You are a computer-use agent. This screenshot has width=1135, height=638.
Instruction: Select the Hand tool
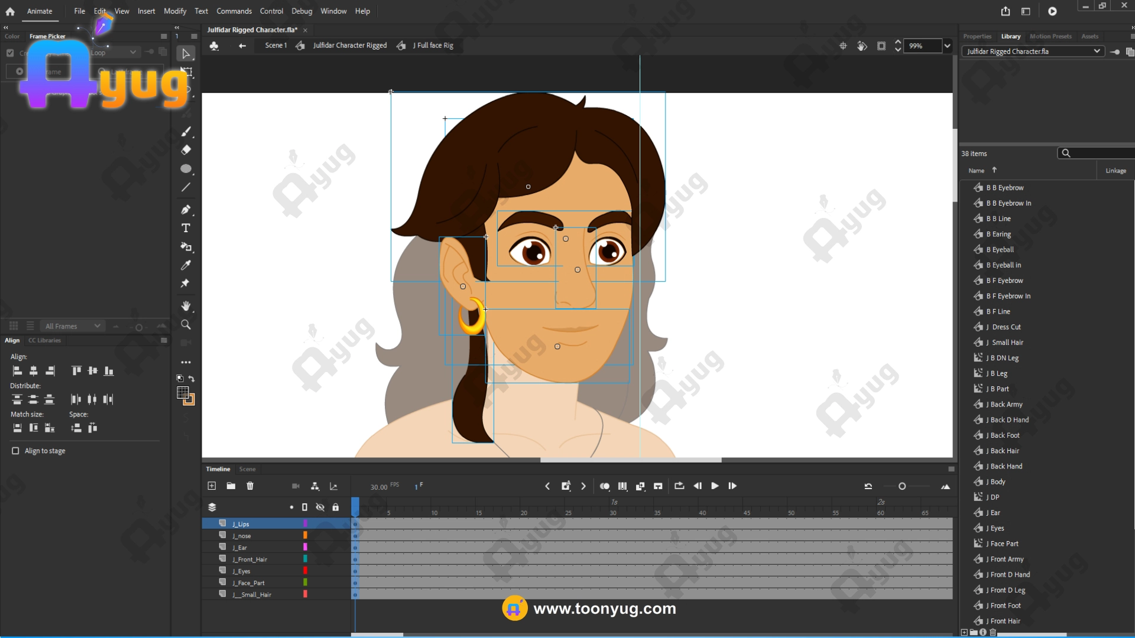186,306
